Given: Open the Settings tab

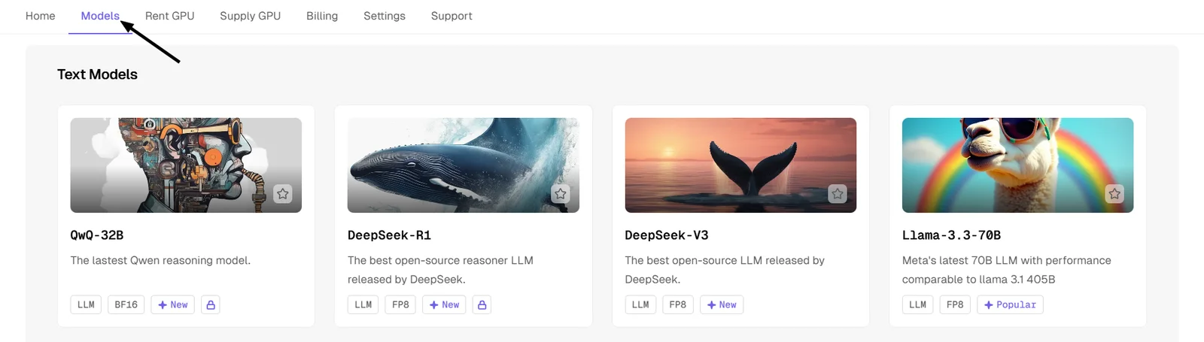Looking at the screenshot, I should (385, 16).
